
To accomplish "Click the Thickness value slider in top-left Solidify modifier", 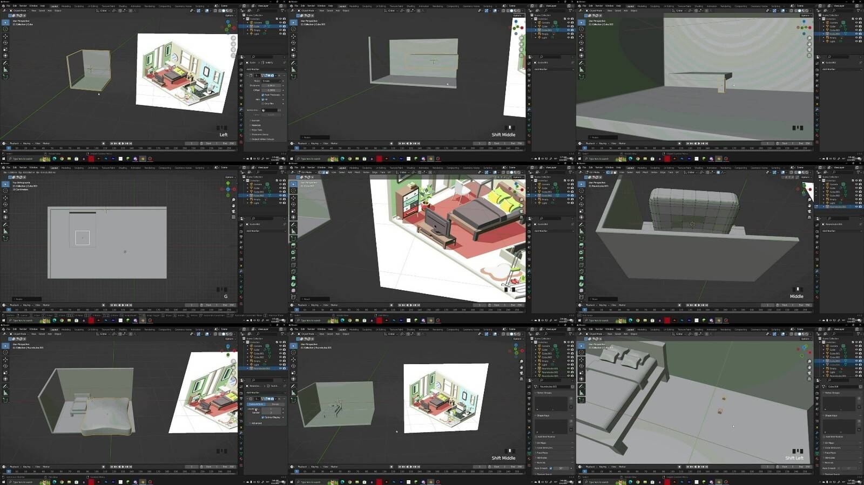I will 271,85.
